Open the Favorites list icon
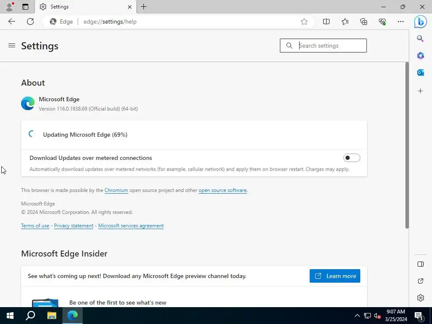Screen dimensions: 432x324 (x=345, y=22)
